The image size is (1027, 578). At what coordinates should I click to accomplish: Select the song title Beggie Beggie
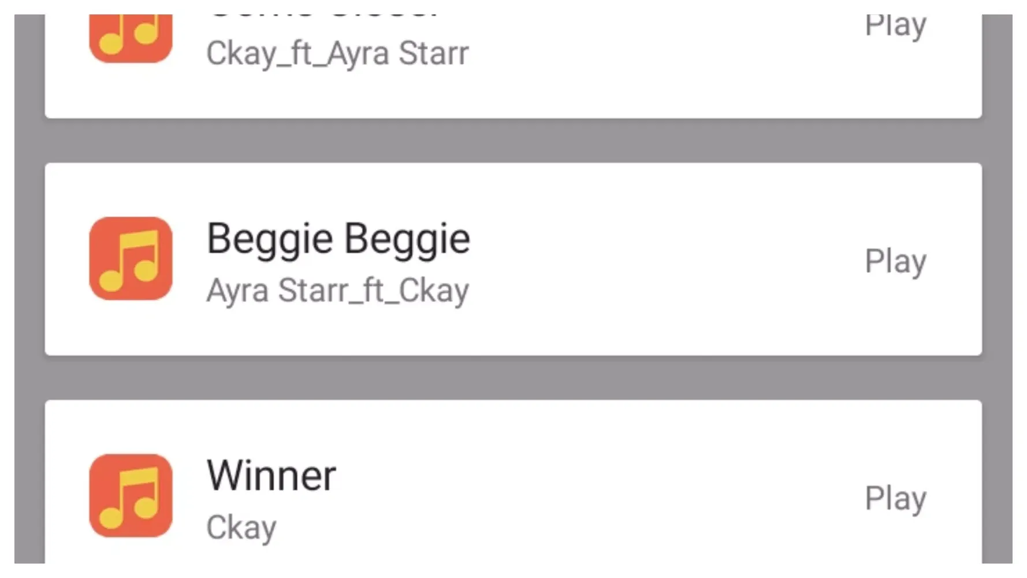point(338,238)
